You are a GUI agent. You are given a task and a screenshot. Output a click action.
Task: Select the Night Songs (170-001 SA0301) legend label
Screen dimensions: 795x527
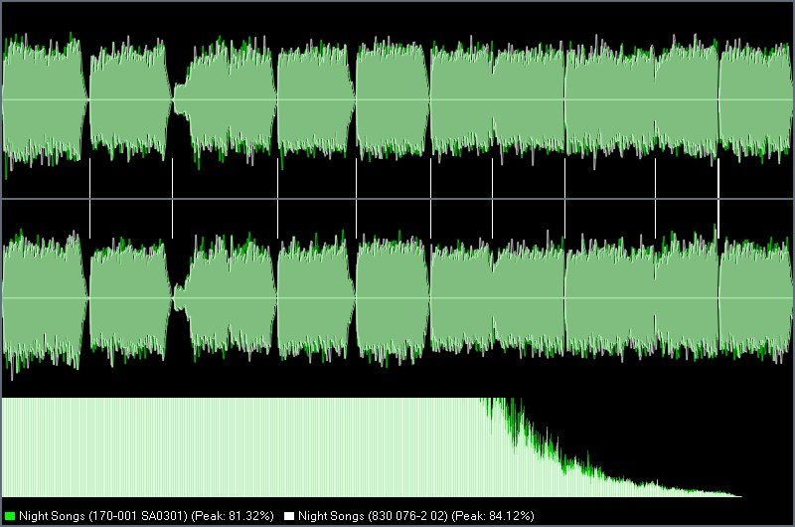(x=103, y=516)
